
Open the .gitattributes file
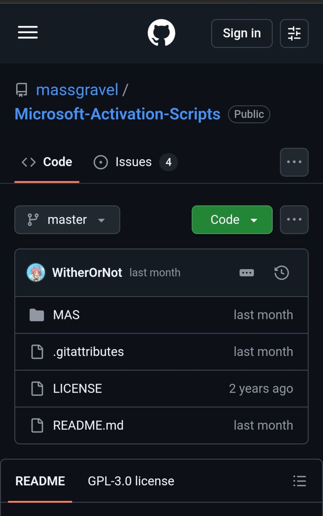88,352
